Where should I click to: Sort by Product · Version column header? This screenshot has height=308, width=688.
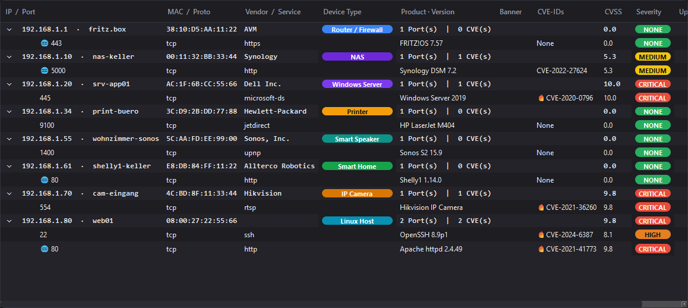click(x=428, y=12)
